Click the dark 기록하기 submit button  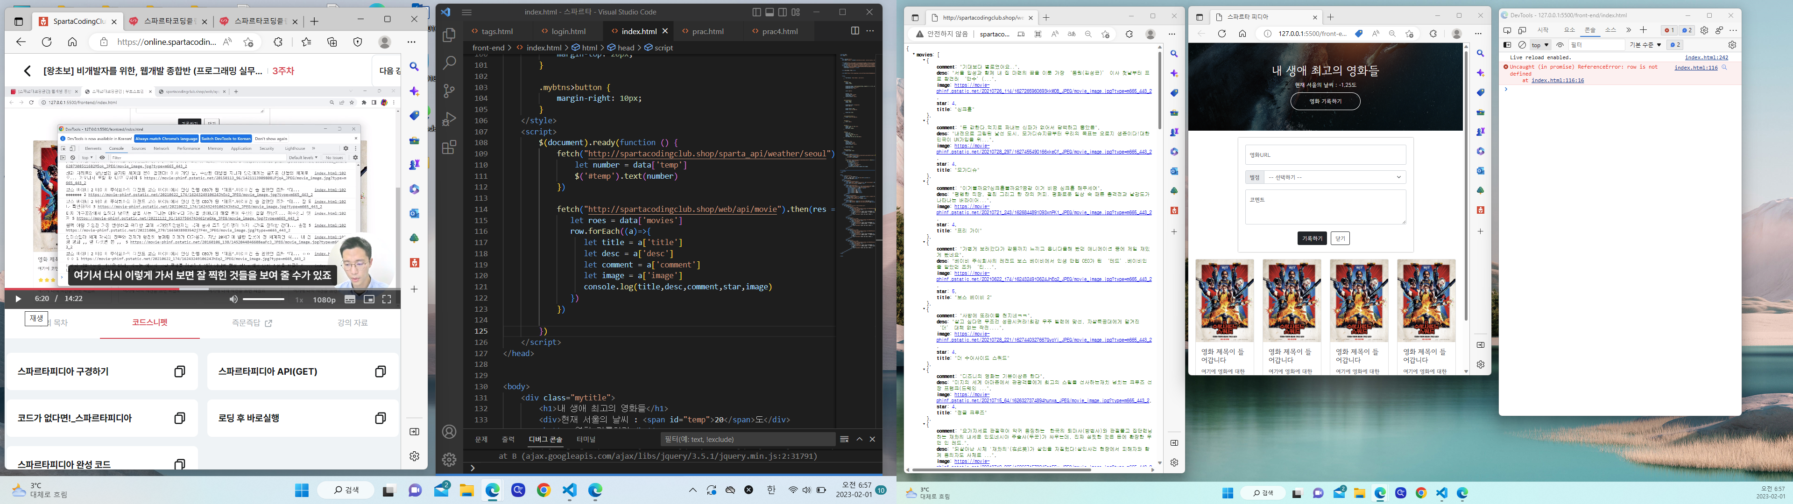(x=1312, y=238)
